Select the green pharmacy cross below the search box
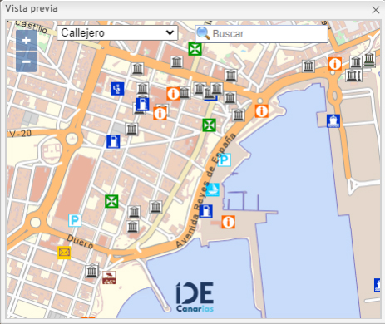The width and height of the screenshot is (385, 324). pyautogui.click(x=195, y=49)
